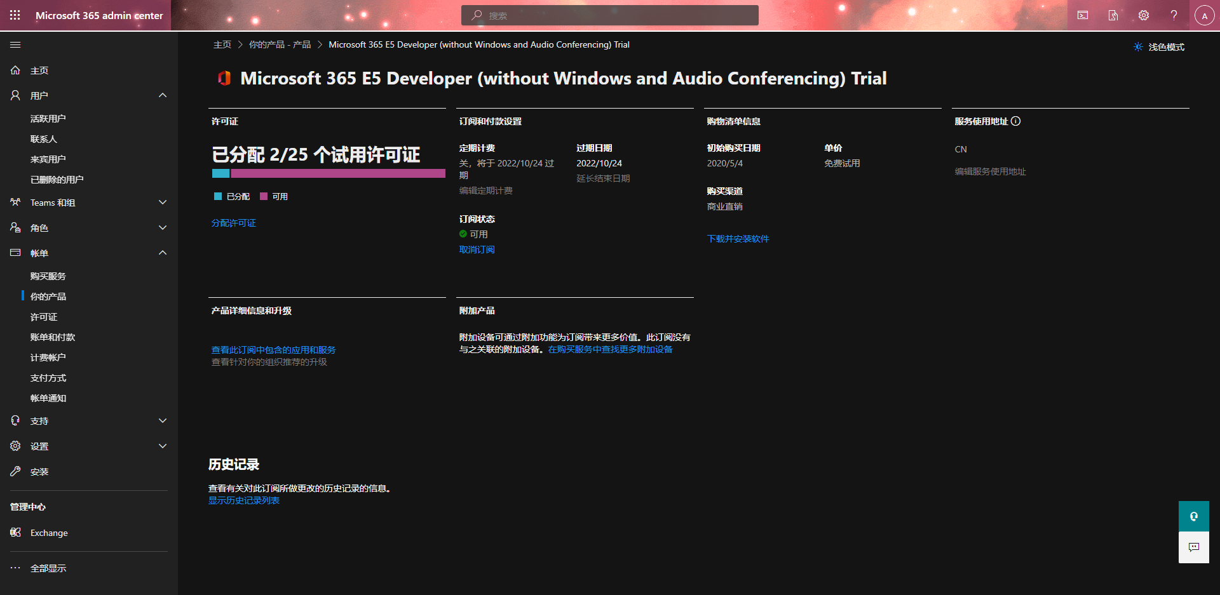Viewport: 1220px width, 595px height.
Task: Open the header document icon
Action: pos(1113,15)
